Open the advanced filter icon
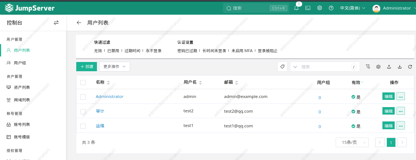This screenshot has height=160, width=416. click(368, 67)
